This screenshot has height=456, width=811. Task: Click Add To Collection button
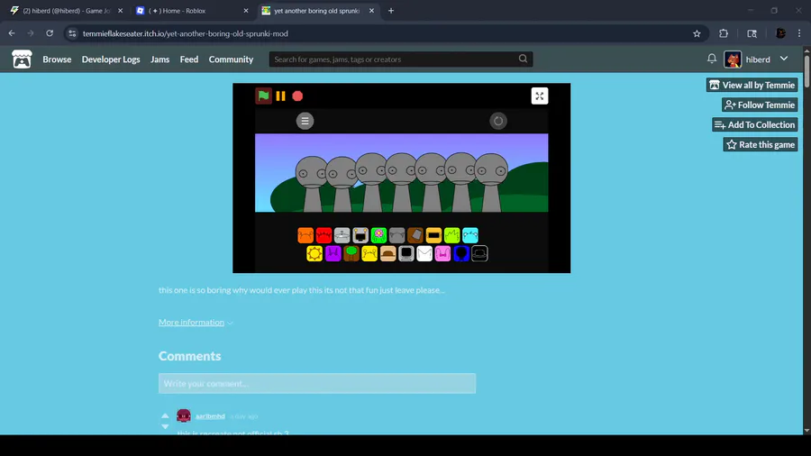(754, 124)
